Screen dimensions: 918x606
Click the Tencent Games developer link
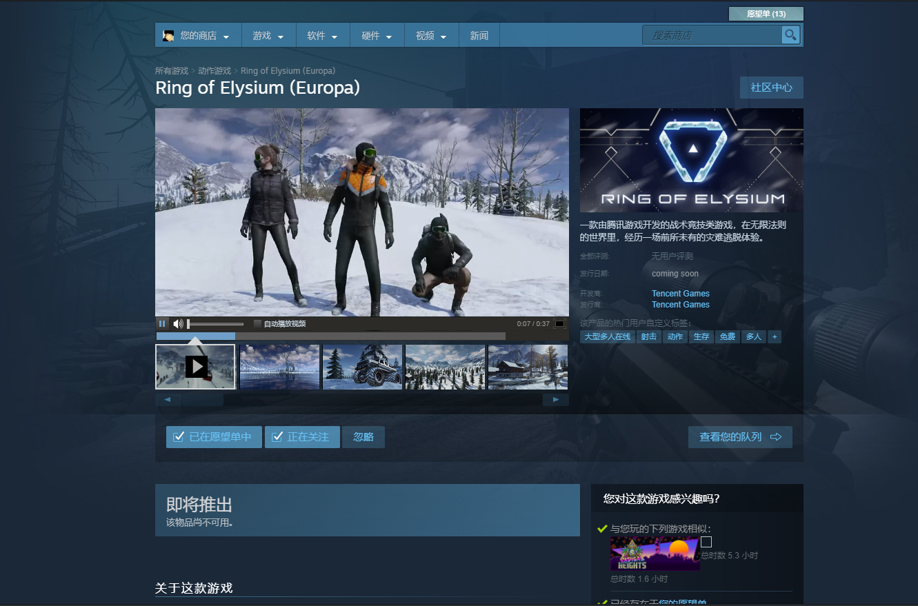click(680, 293)
